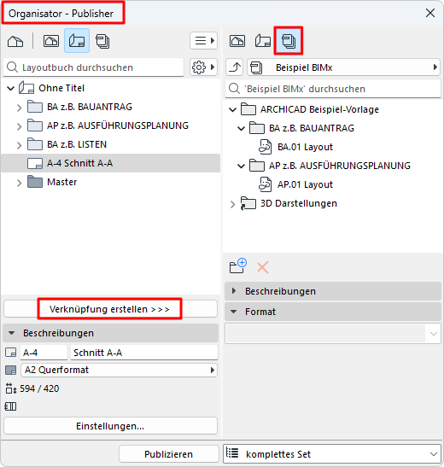Collapse ARCHICAD Beispiel-Vorlage folder
444x467 pixels.
(x=232, y=109)
